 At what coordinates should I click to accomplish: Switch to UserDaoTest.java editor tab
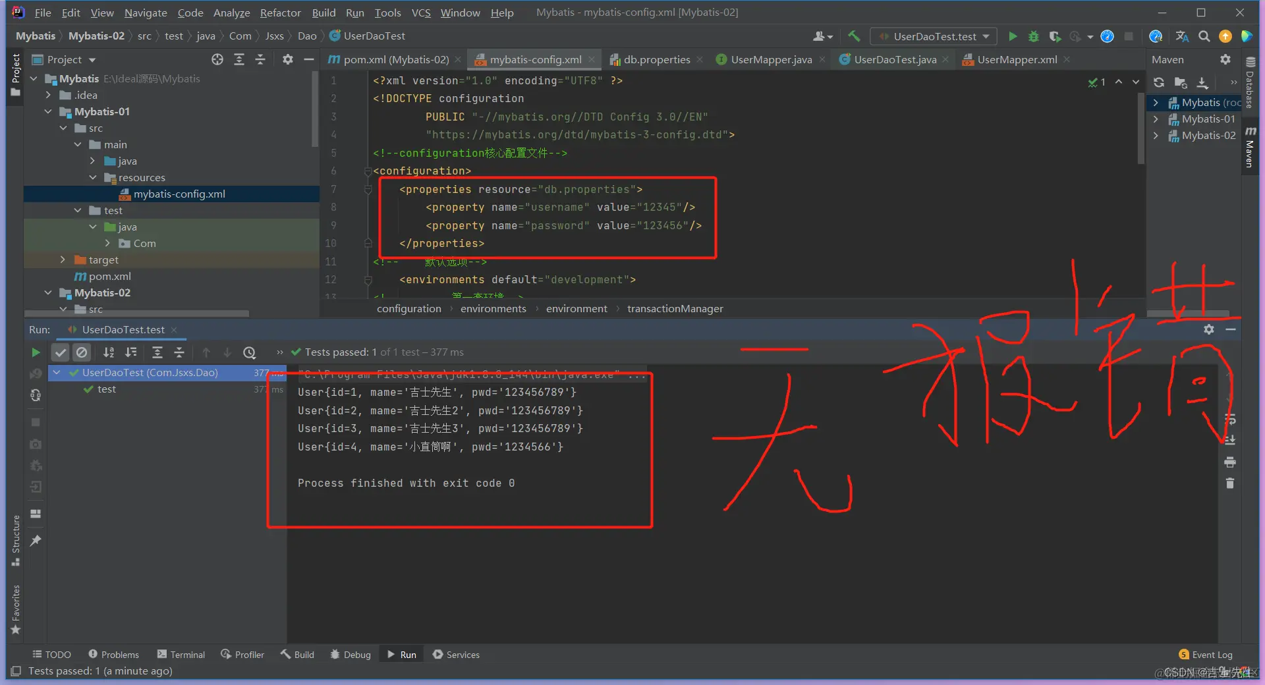click(895, 59)
